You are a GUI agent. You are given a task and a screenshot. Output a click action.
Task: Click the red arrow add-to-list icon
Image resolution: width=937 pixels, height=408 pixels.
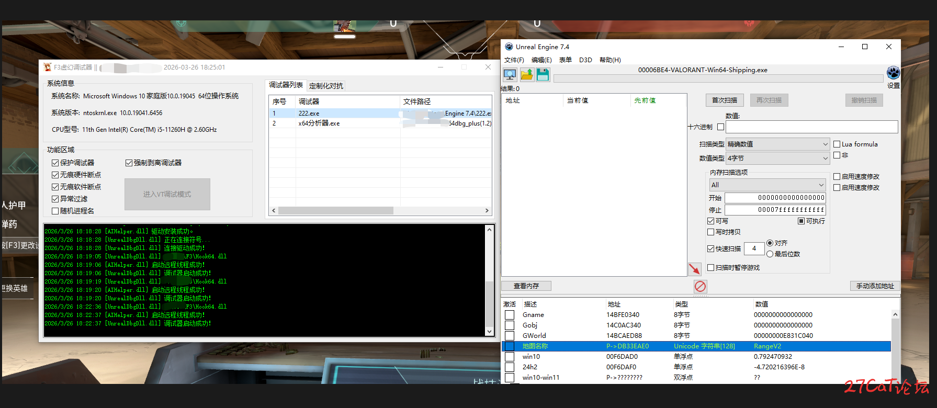(694, 269)
